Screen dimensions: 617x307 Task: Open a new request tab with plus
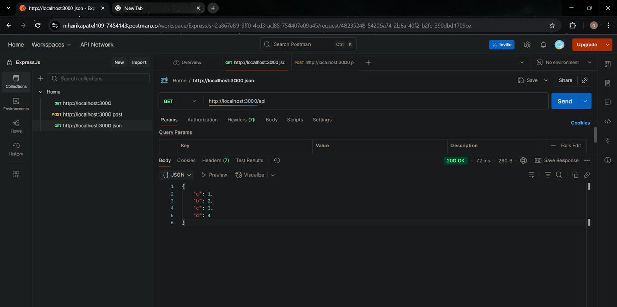pos(368,62)
